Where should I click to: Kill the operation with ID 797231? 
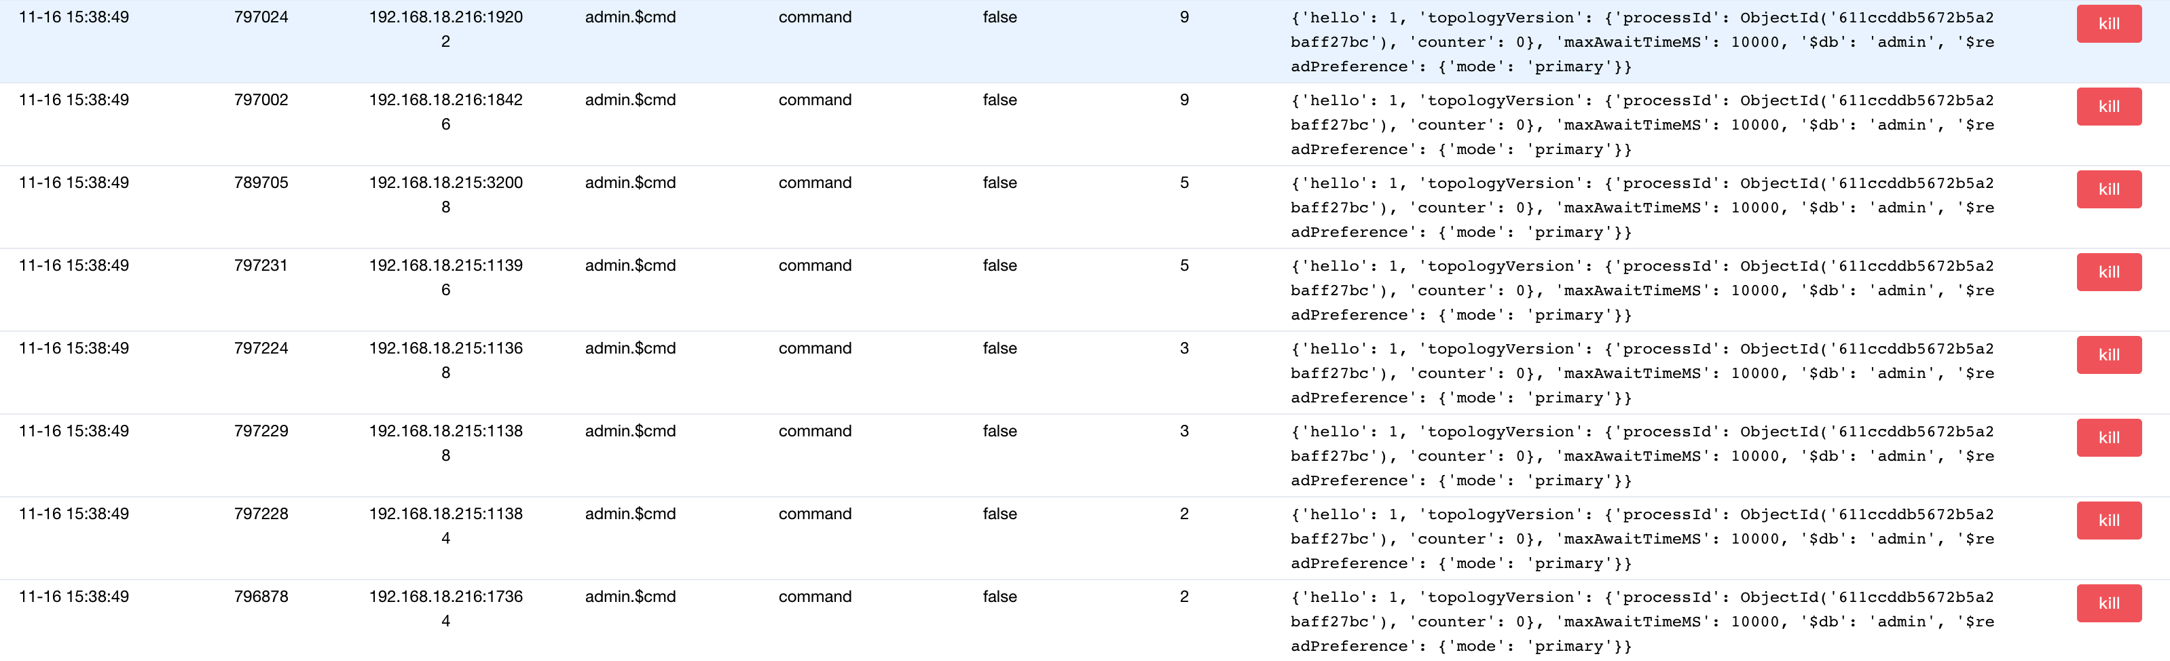coord(2108,272)
